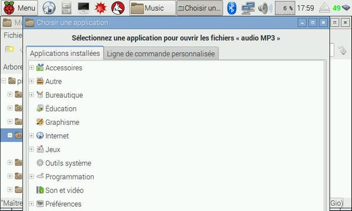The width and height of the screenshot is (352, 211).
Task: Switch to Ligne de commande personnalisée tab
Action: tap(161, 53)
